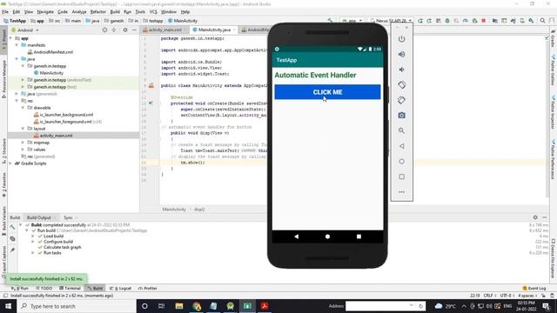
Task: Collapse all using the Project panel collapse icon
Action: (114, 30)
